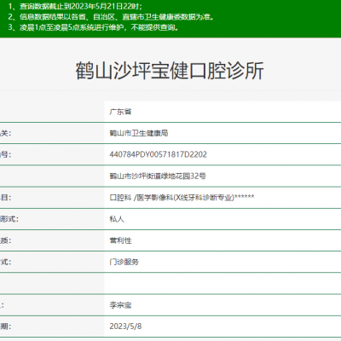Click the departments value 口腔科 /医学影像科
This screenshot has width=341, height=341.
pos(182,198)
